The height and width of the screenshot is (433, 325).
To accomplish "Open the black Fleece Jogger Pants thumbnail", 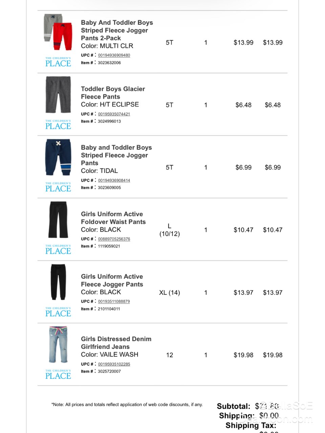I will tap(58, 282).
